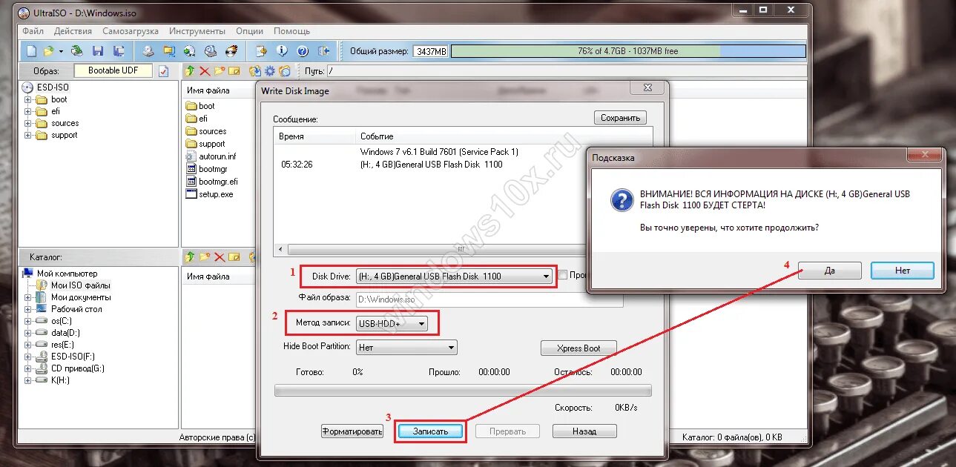
Task: Click the Burn CD/DVD Image icon
Action: pos(231,51)
